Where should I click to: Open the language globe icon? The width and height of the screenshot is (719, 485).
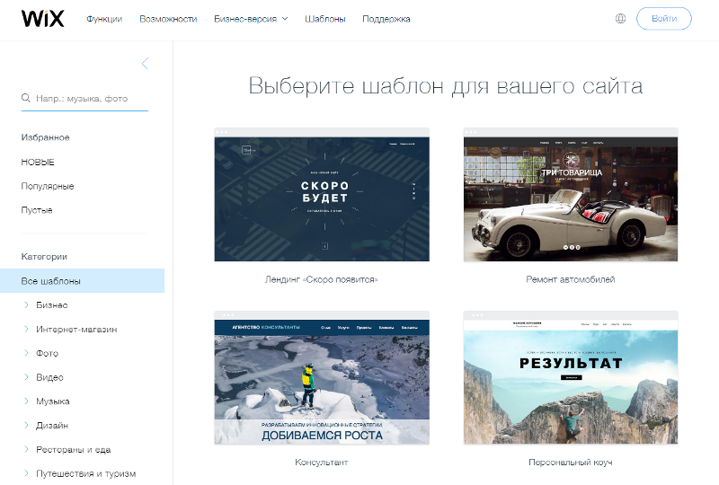[620, 19]
